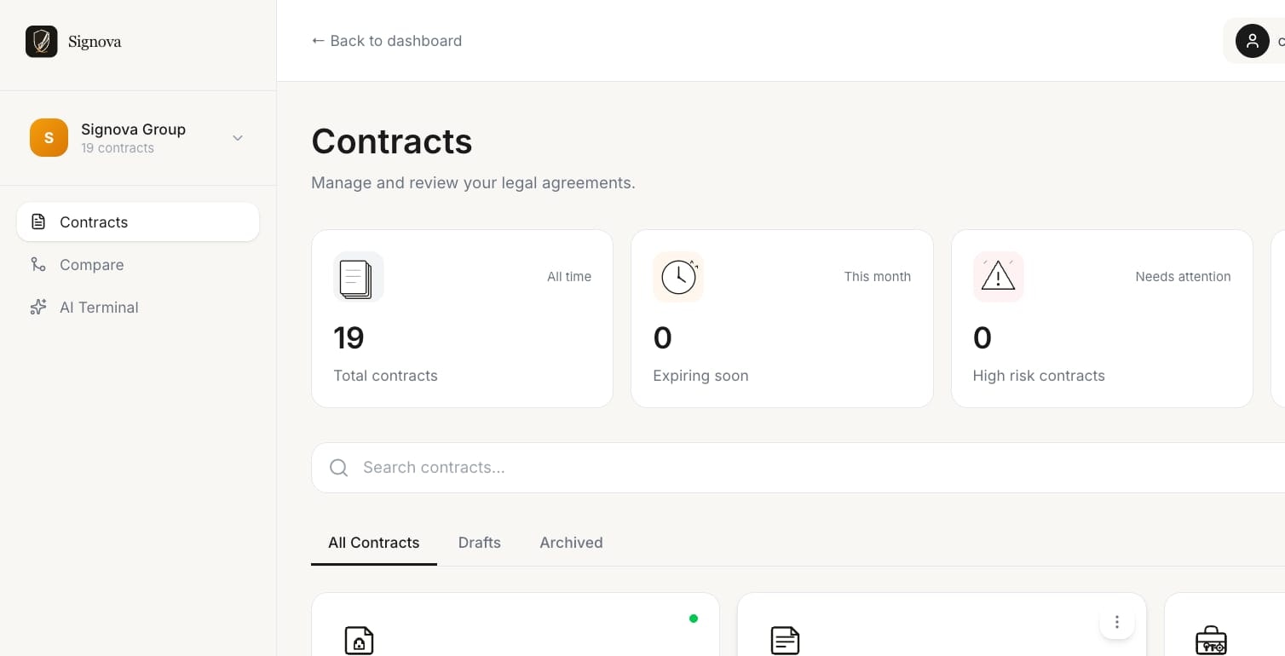Toggle the green status dot on first contract
1285x656 pixels.
(694, 619)
